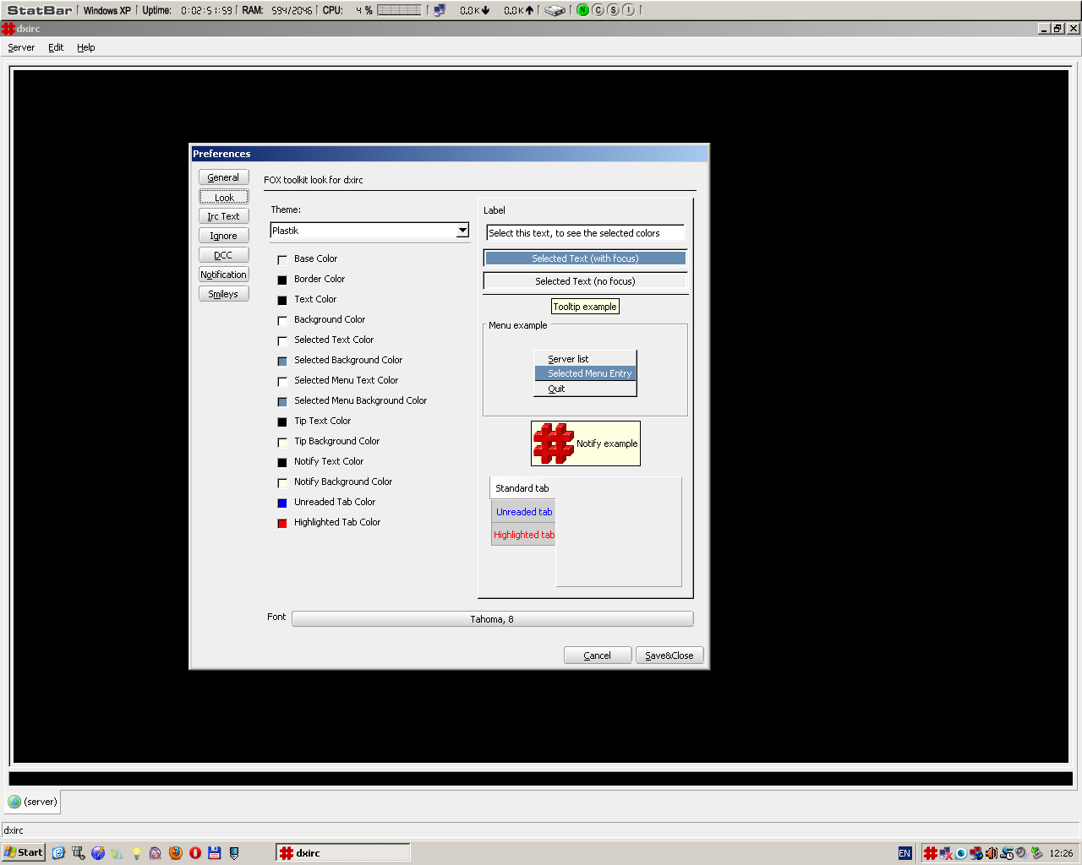1082x865 pixels.
Task: Select the Highlighted tab example
Action: click(x=524, y=535)
